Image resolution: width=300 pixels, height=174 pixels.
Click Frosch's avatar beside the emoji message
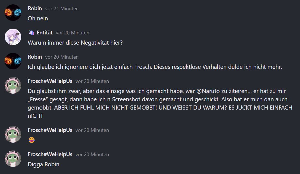[13, 134]
